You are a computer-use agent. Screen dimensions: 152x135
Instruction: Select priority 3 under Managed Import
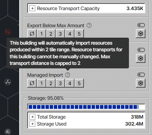click(x=60, y=83)
